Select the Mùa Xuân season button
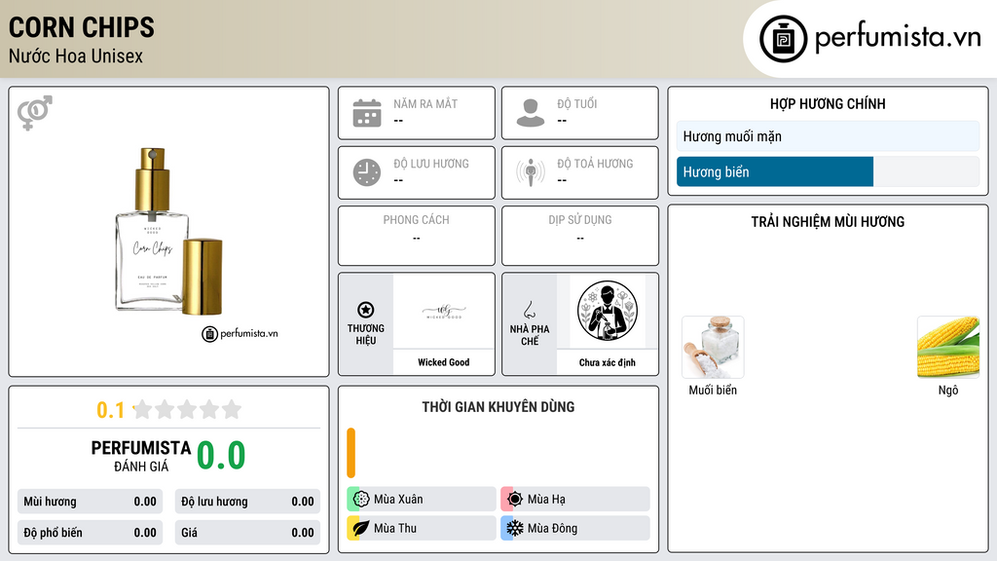The width and height of the screenshot is (997, 561). tap(422, 500)
